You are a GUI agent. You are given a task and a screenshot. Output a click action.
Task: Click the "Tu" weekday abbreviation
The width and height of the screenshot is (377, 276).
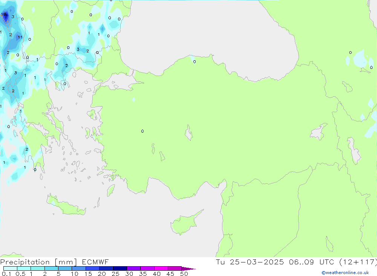[x=220, y=262]
